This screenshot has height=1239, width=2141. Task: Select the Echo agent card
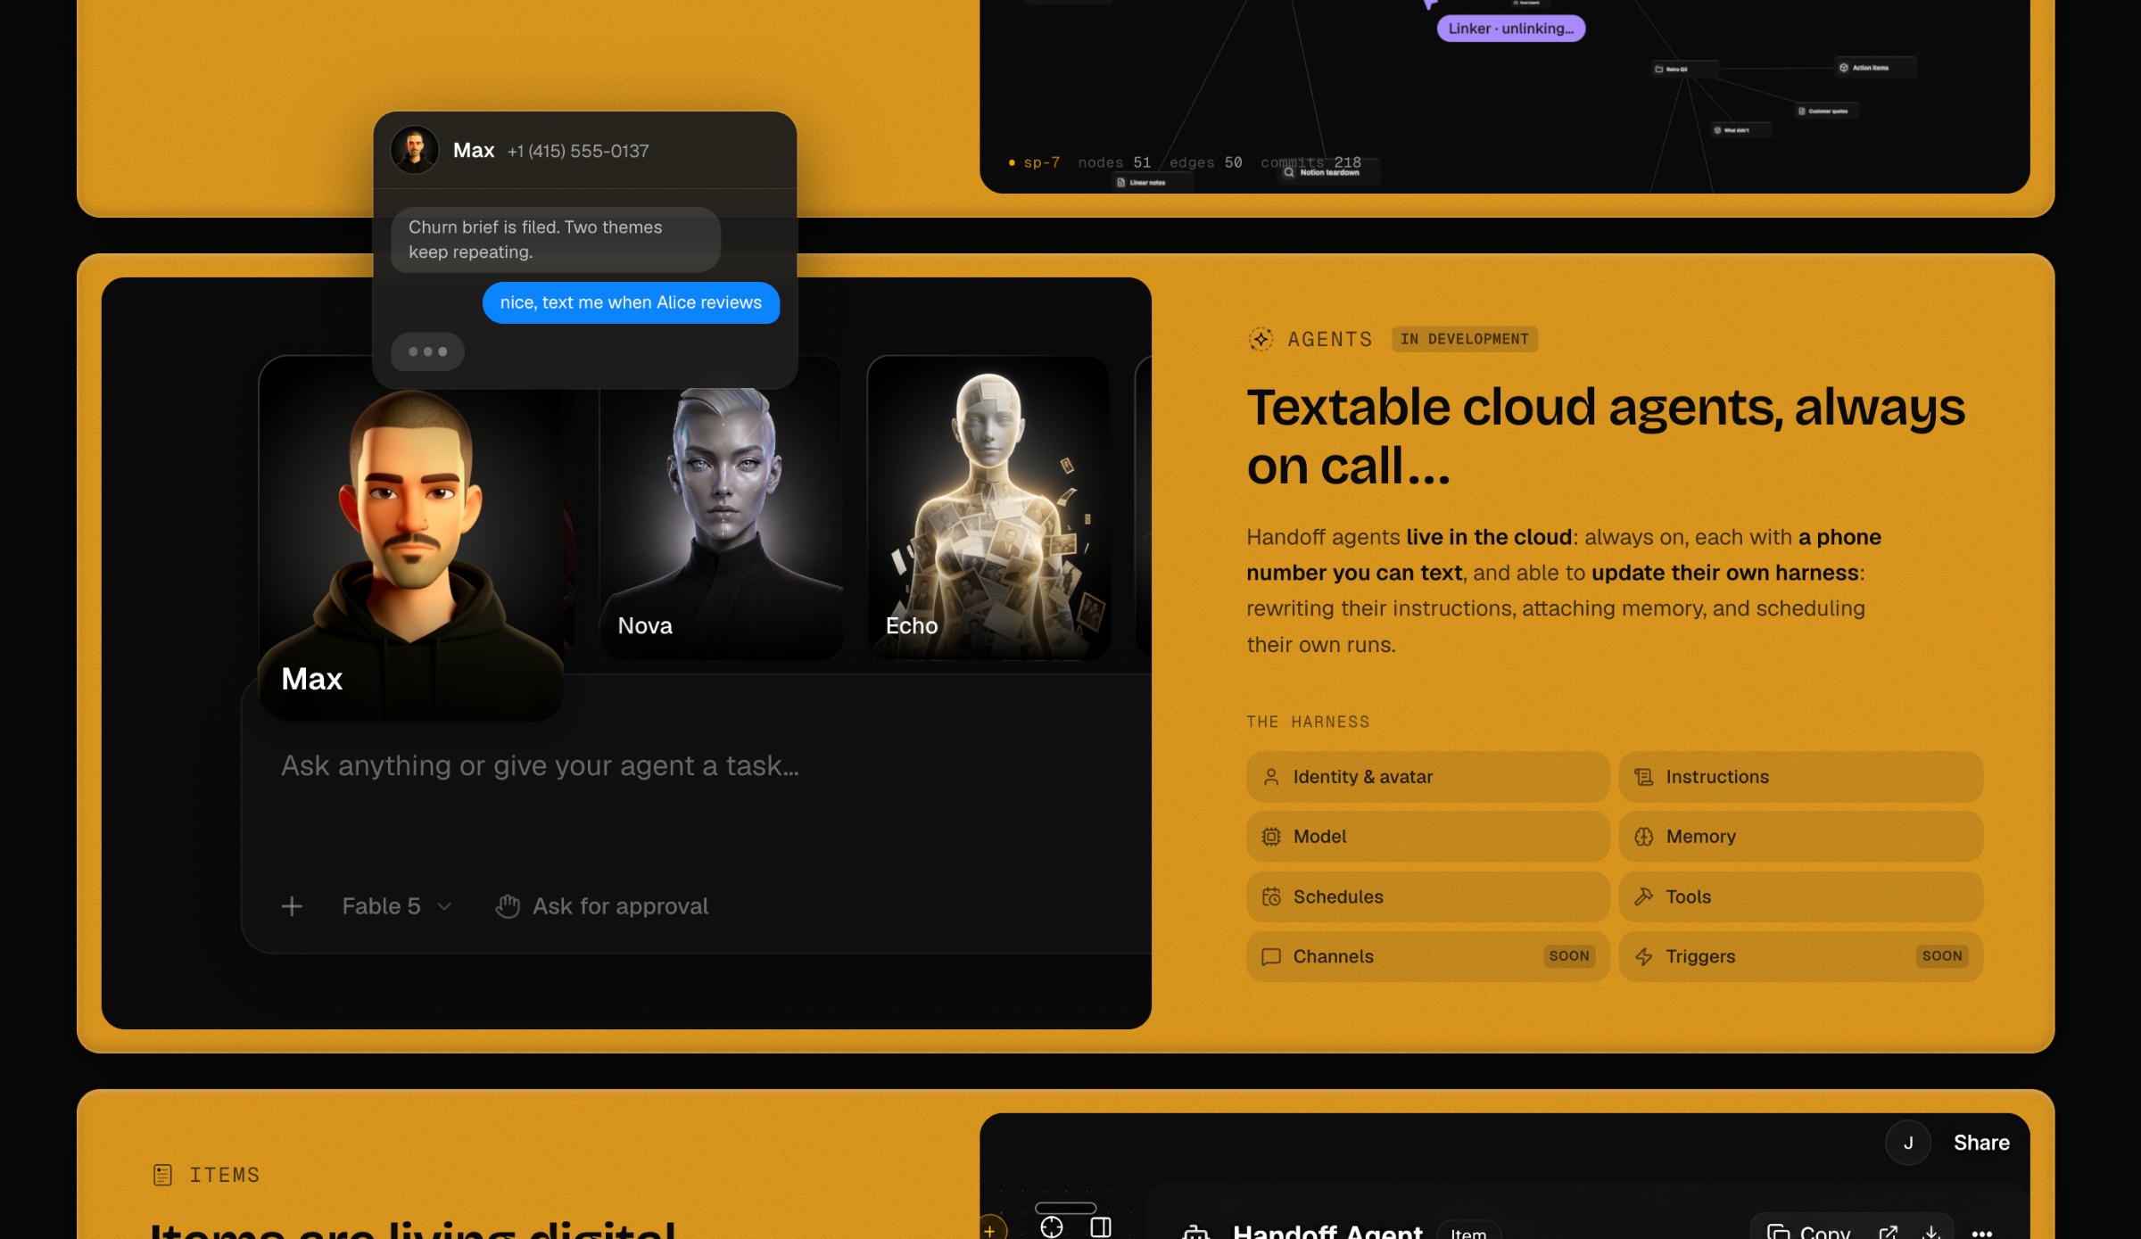[988, 508]
